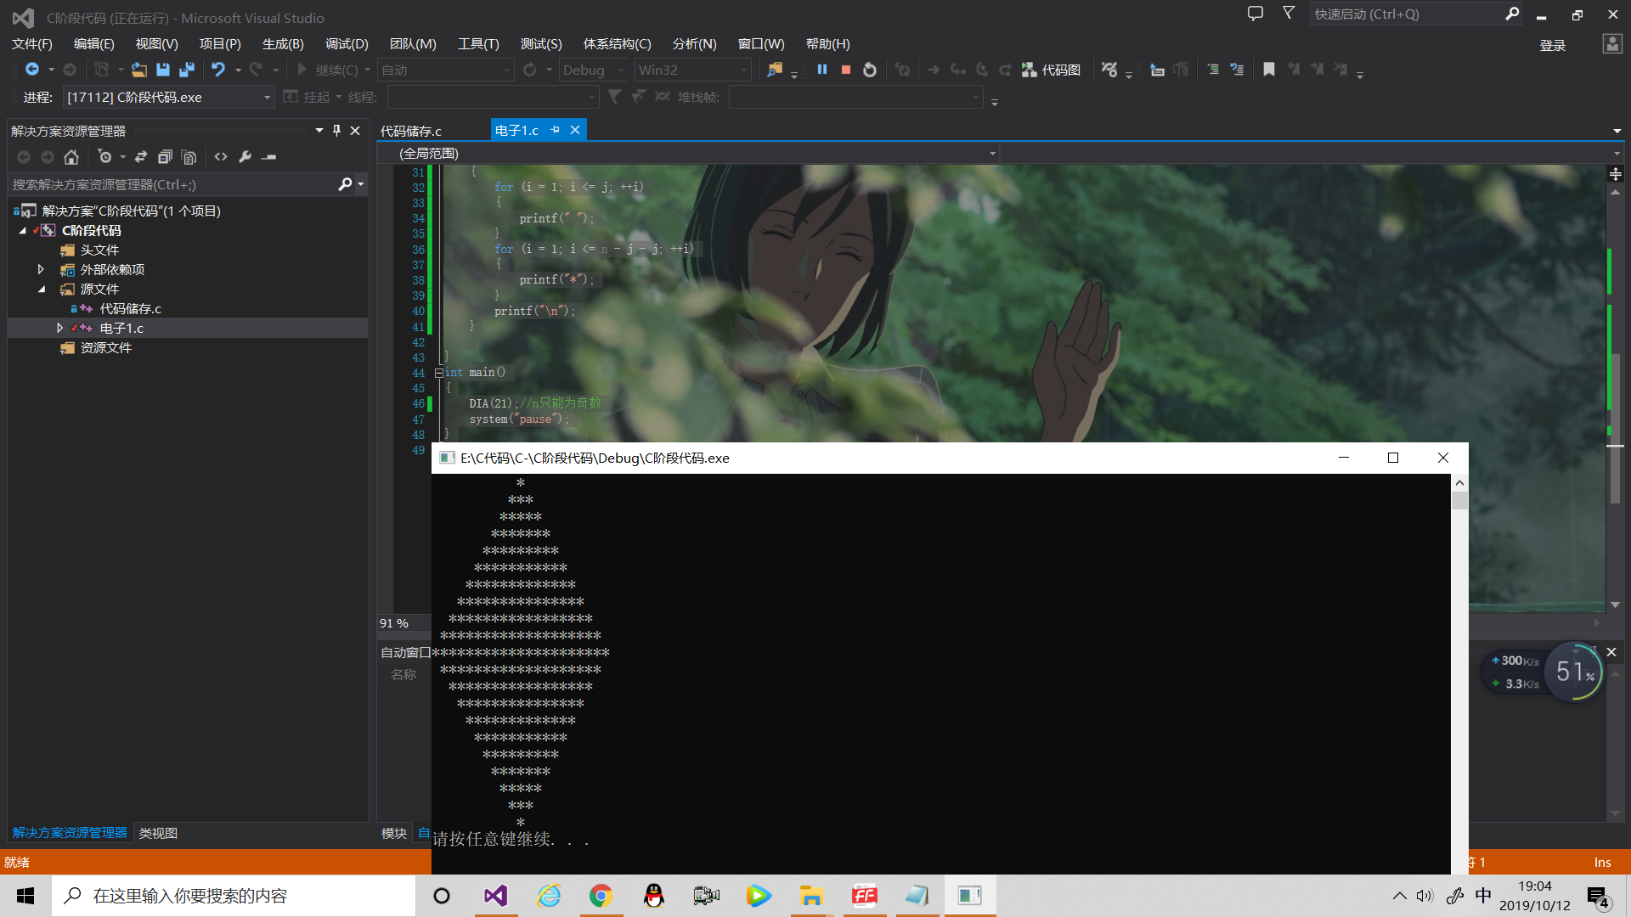This screenshot has height=917, width=1631.
Task: Click Collapse All icon in Solution Explorer
Action: pos(165,157)
